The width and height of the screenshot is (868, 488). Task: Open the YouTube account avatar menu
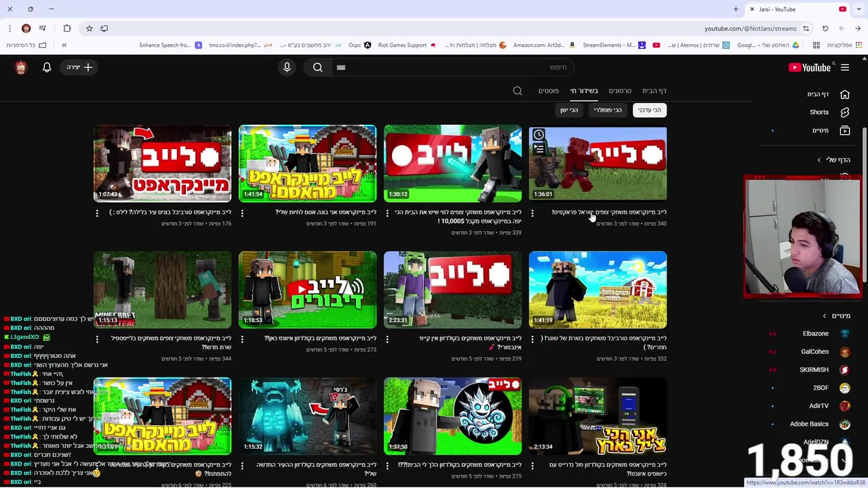point(21,67)
